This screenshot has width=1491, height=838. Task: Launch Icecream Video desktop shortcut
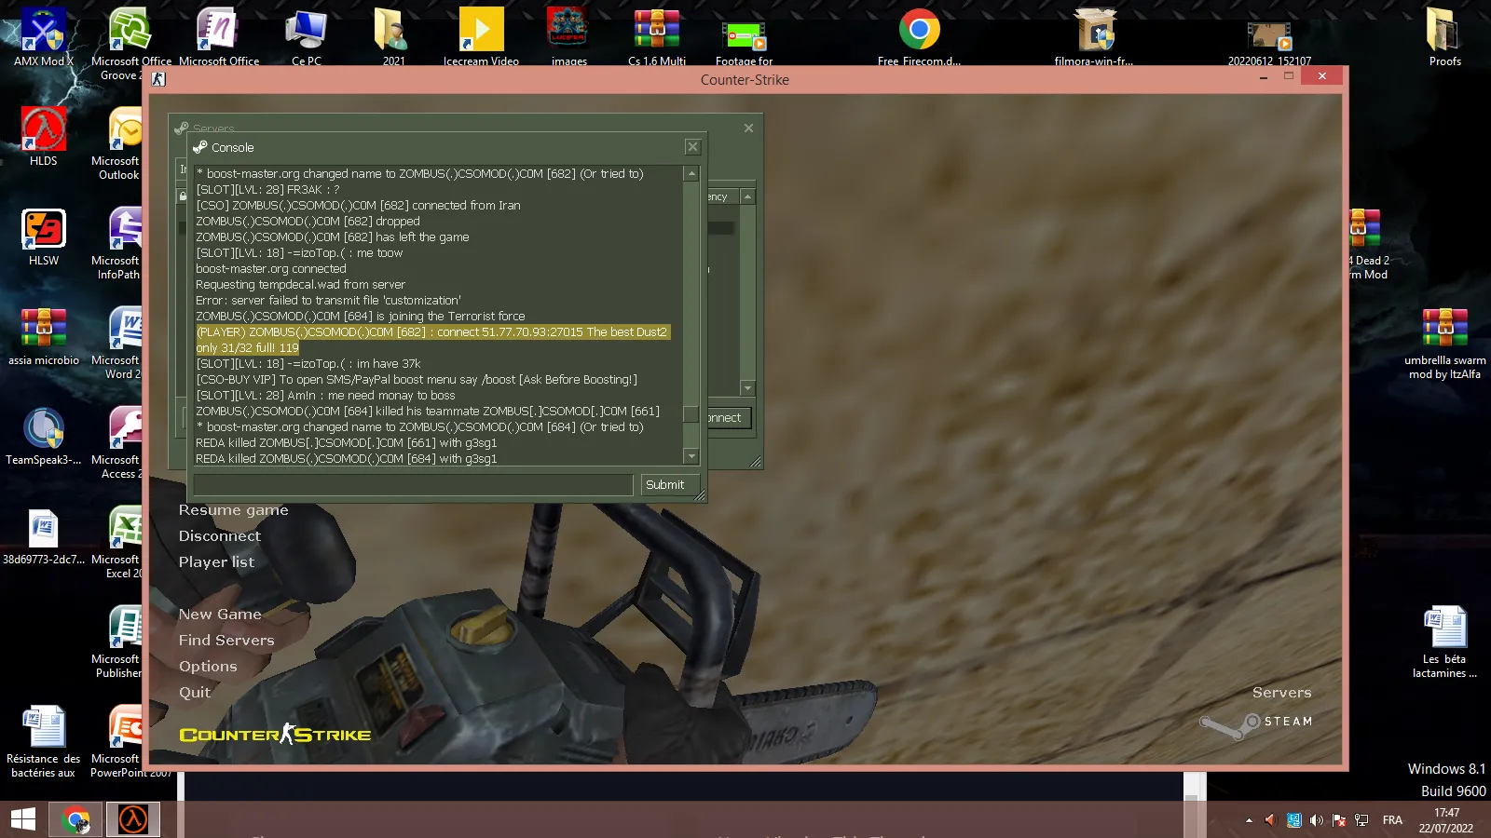pos(481,37)
